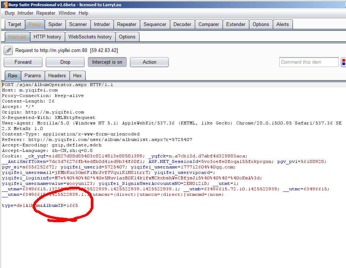346x268 pixels.
Task: Switch to the Alerts tab
Action: click(x=283, y=24)
